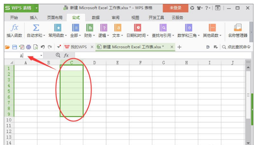
Task: Open the Insert Function (插入函数) dialog
Action: click(x=14, y=31)
